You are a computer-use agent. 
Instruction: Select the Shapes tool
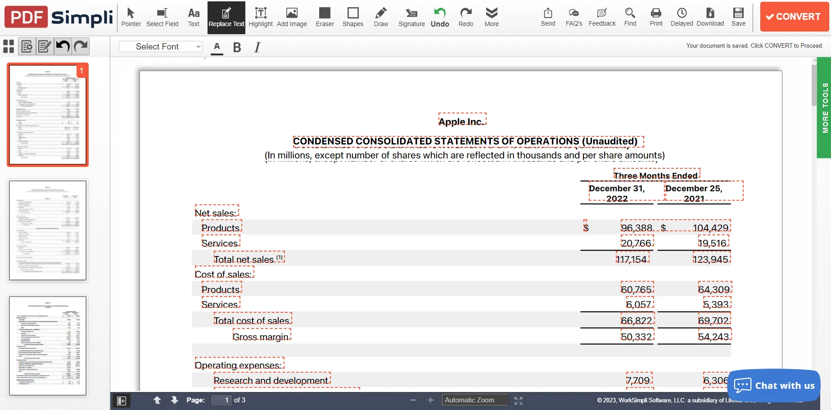352,17
